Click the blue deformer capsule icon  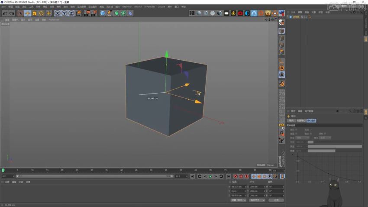(x=130, y=13)
